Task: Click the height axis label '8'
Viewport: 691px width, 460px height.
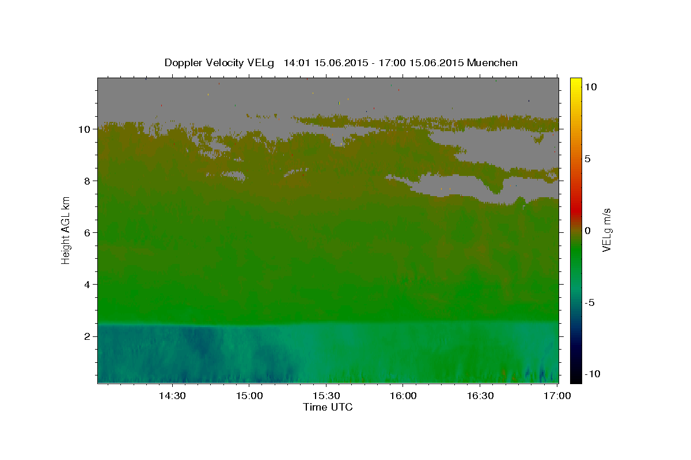Action: [x=88, y=181]
